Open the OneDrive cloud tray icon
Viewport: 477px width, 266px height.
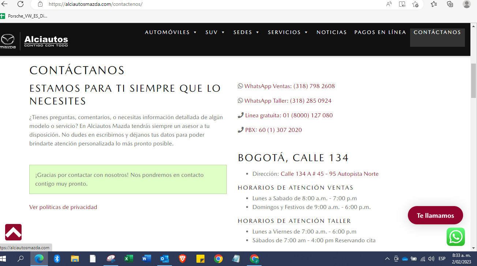405,259
